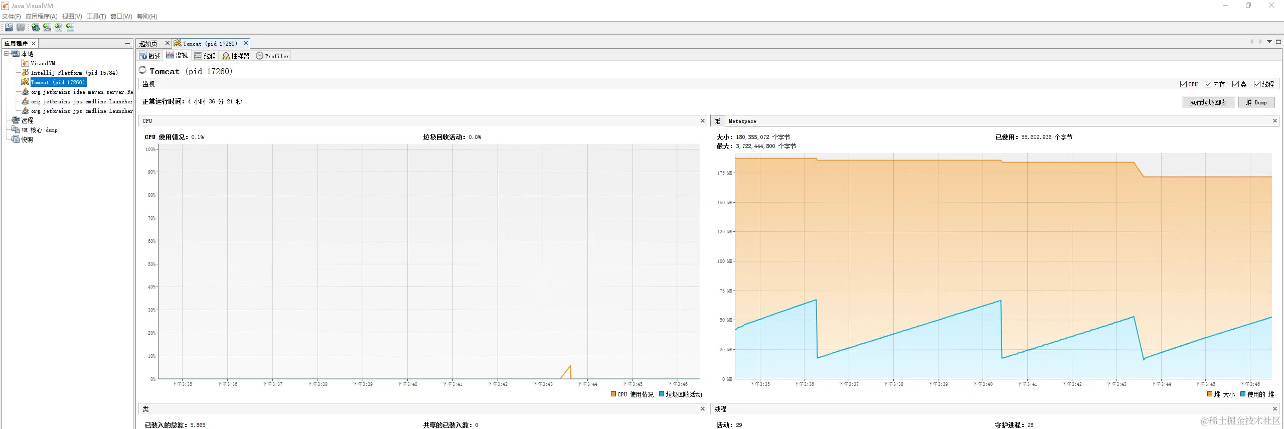Select Tomcat (pid 17260) in the tree
This screenshot has height=429, width=1284.
58,82
